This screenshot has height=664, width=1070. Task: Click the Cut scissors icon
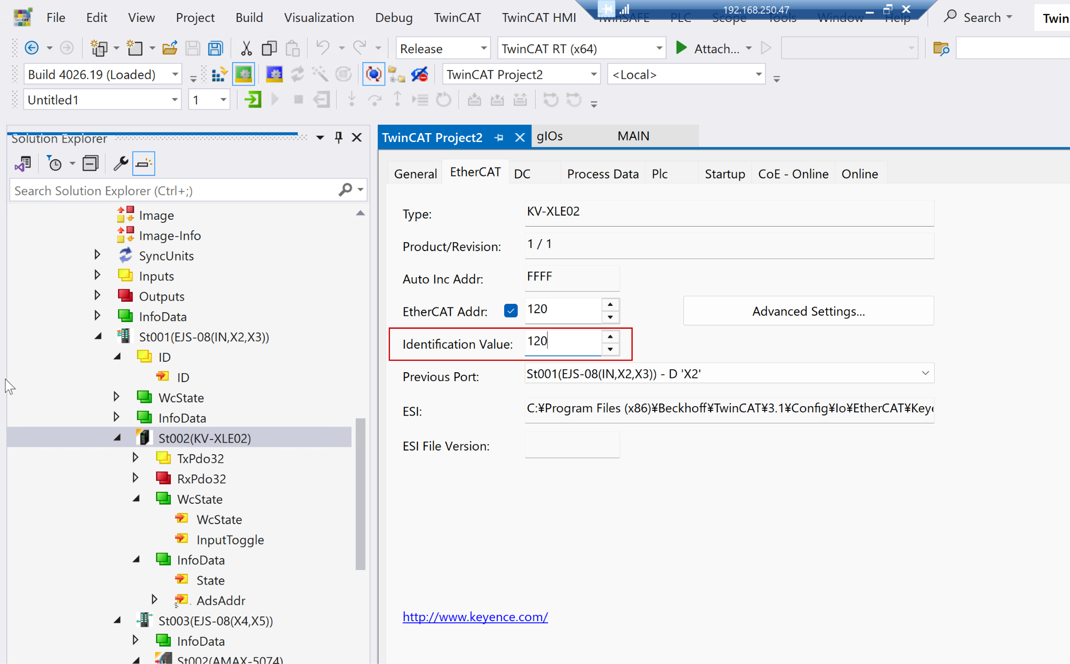tap(246, 49)
